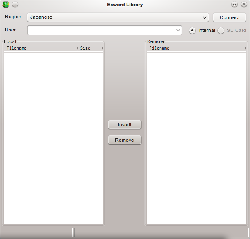Screen dimensions: 250x239
Task: Open the Region dropdown showing Japanese
Action: click(x=118, y=17)
